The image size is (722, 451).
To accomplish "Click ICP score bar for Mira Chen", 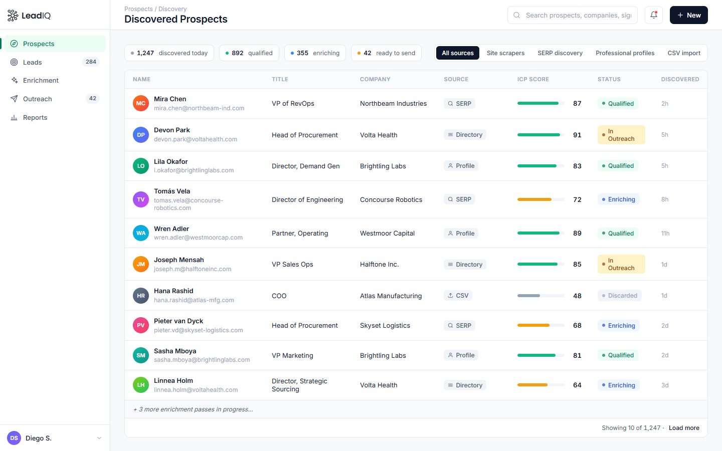I will pos(540,103).
